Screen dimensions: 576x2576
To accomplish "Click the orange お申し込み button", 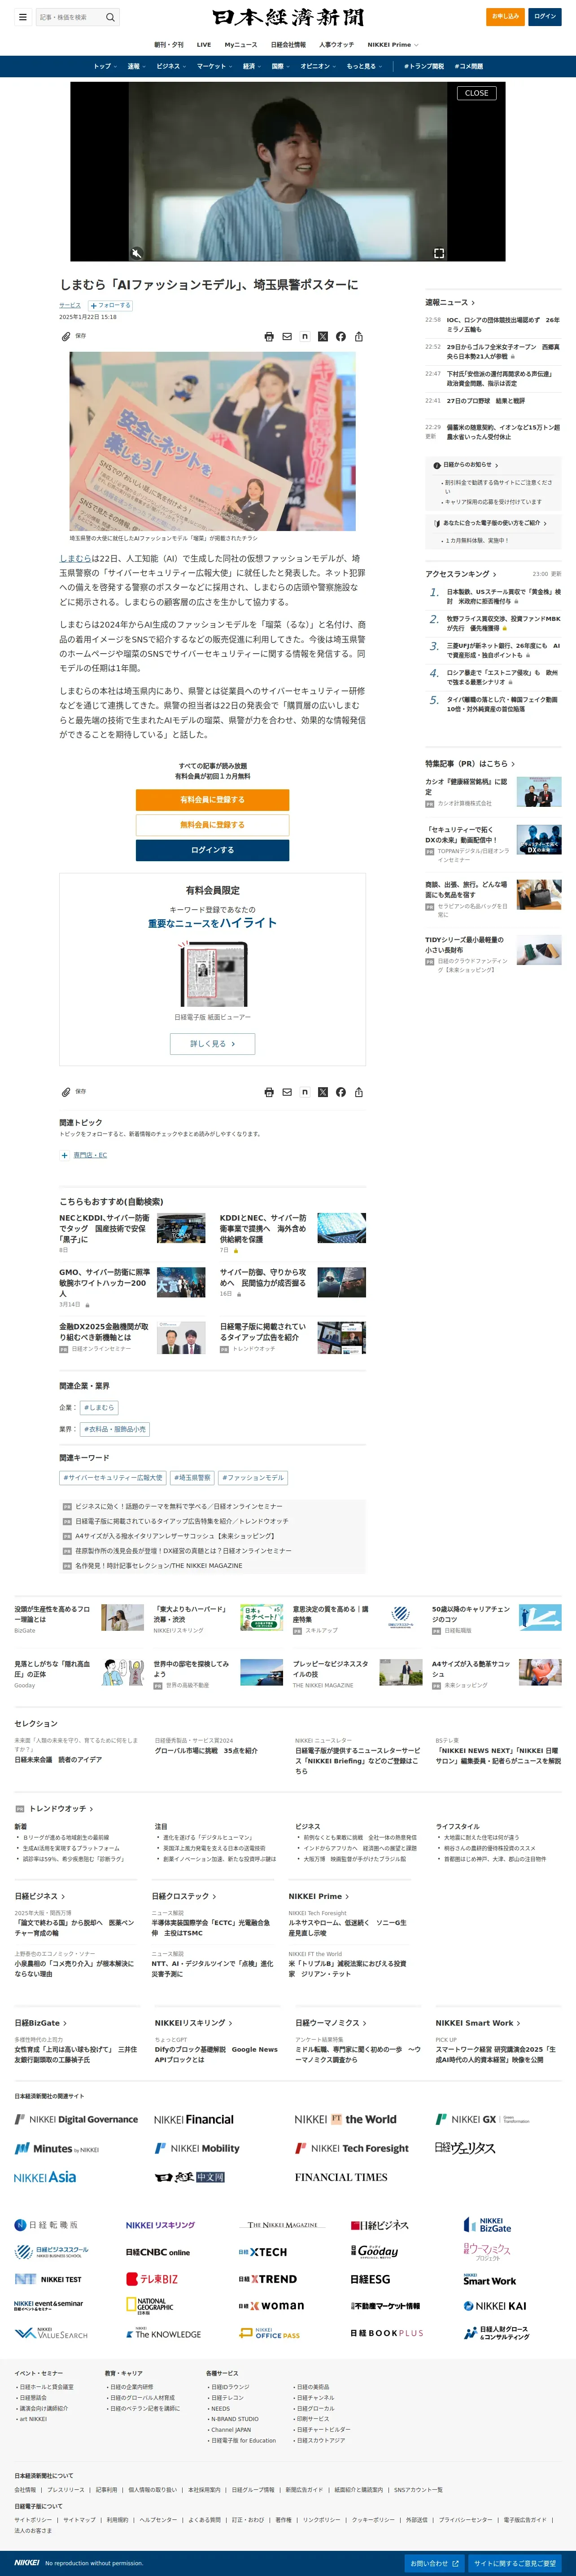I will tap(505, 16).
